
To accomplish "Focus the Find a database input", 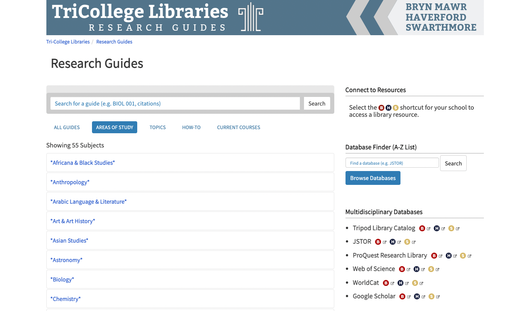I will click(x=392, y=163).
